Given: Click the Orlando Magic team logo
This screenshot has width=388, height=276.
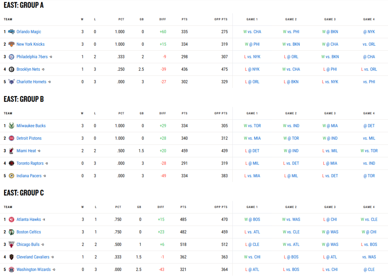Looking at the screenshot, I should tap(11, 32).
